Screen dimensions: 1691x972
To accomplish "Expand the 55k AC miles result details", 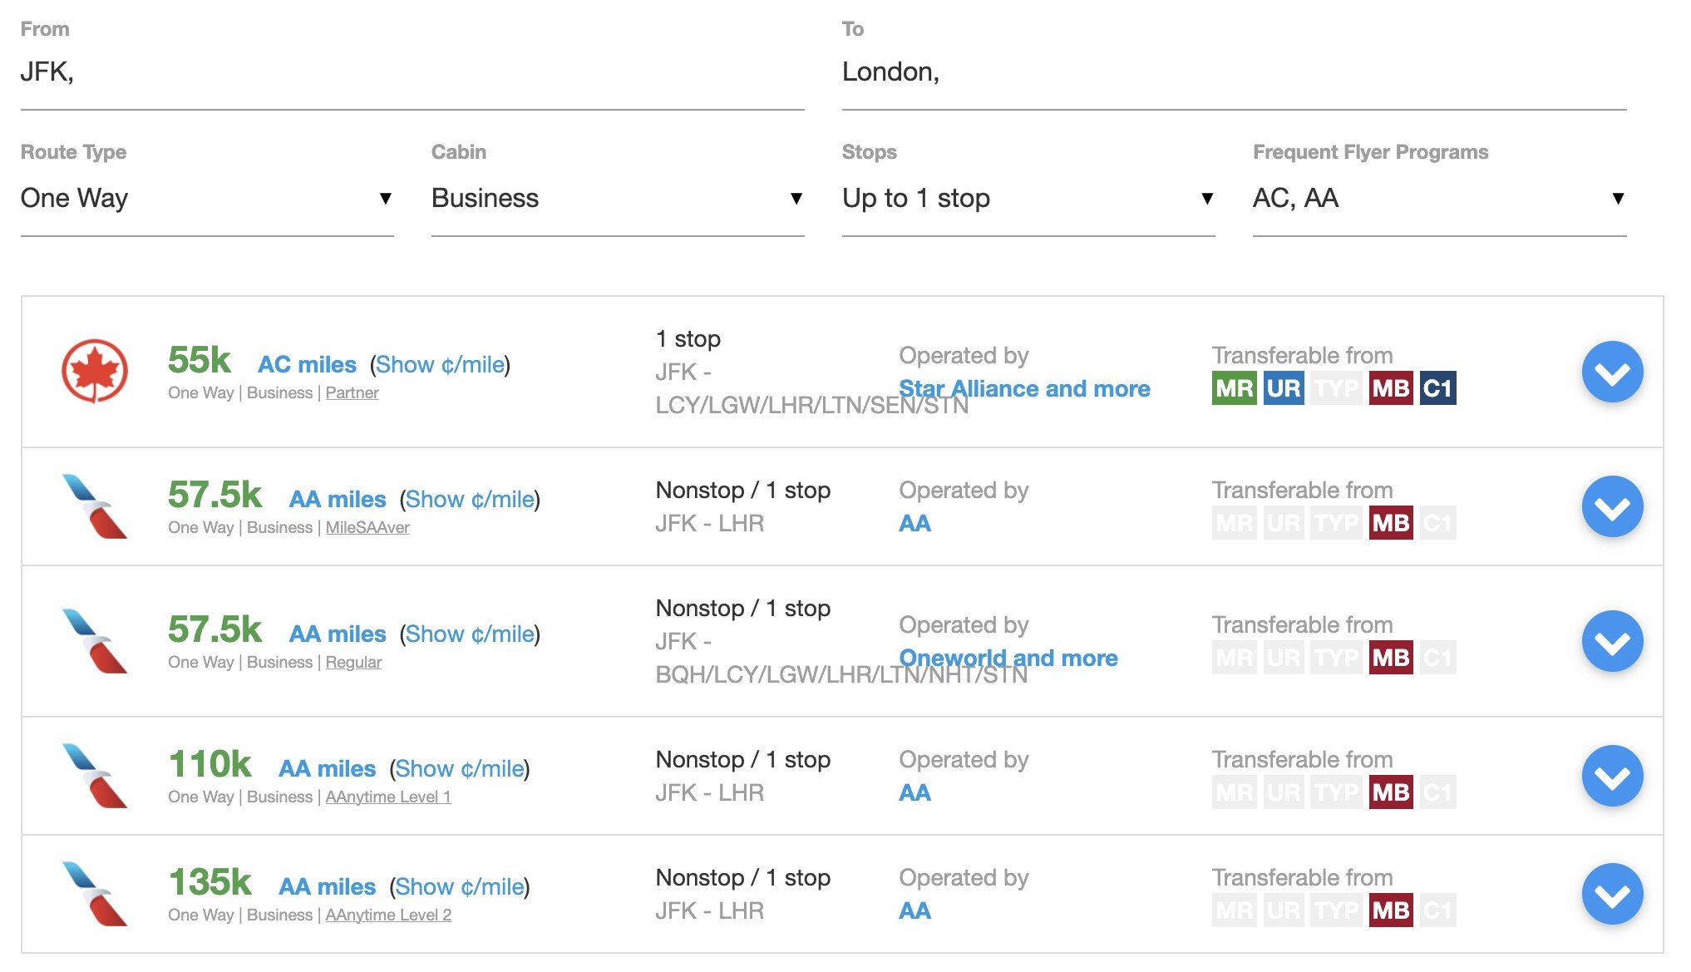I will click(x=1612, y=372).
